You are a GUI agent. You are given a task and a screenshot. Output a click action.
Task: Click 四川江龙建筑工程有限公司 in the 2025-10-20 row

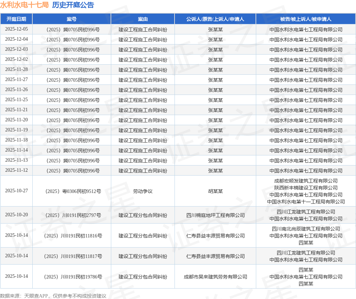306,212
